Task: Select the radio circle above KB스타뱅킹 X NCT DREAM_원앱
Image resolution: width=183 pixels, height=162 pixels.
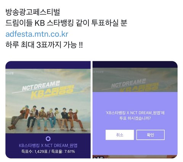Action: point(48,139)
